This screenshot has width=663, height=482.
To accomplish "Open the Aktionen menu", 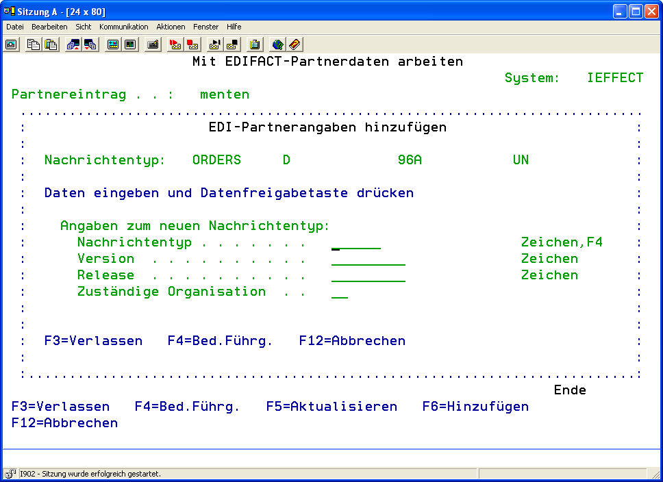I will [171, 27].
